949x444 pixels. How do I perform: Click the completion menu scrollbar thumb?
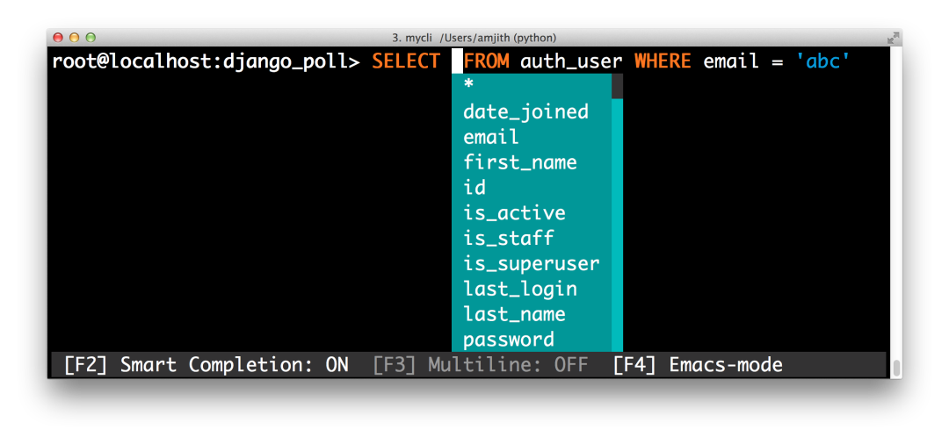point(618,86)
